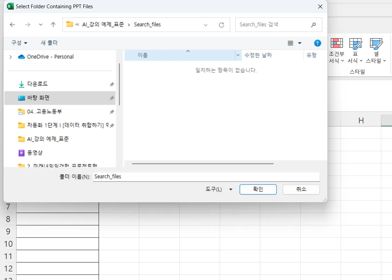The width and height of the screenshot is (392, 280).
Task: Open the recent locations dropdown arrow
Action: coord(41,25)
